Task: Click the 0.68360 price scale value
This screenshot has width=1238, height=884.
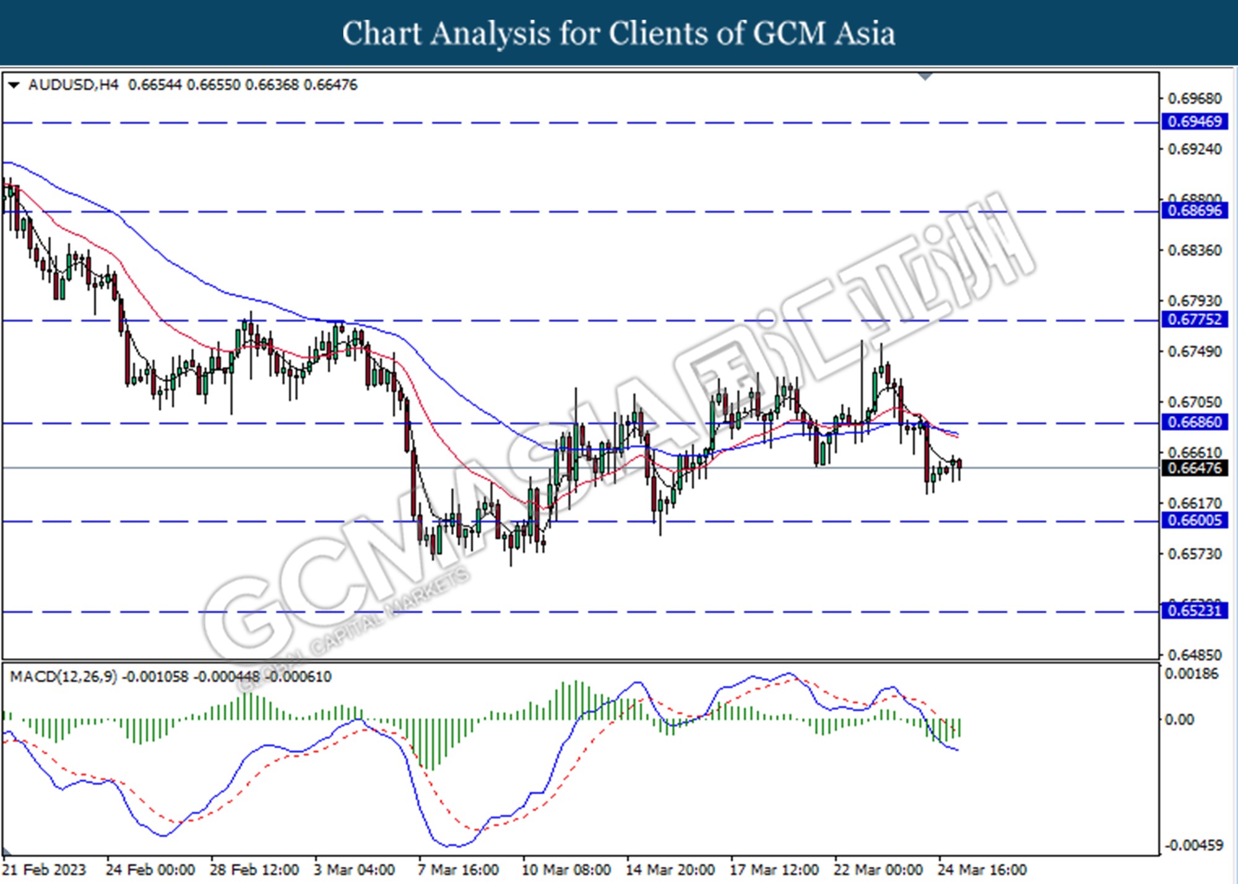Action: (1195, 251)
